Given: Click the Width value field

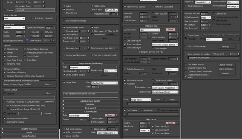Looking at the screenshot, I should point(19,32).
